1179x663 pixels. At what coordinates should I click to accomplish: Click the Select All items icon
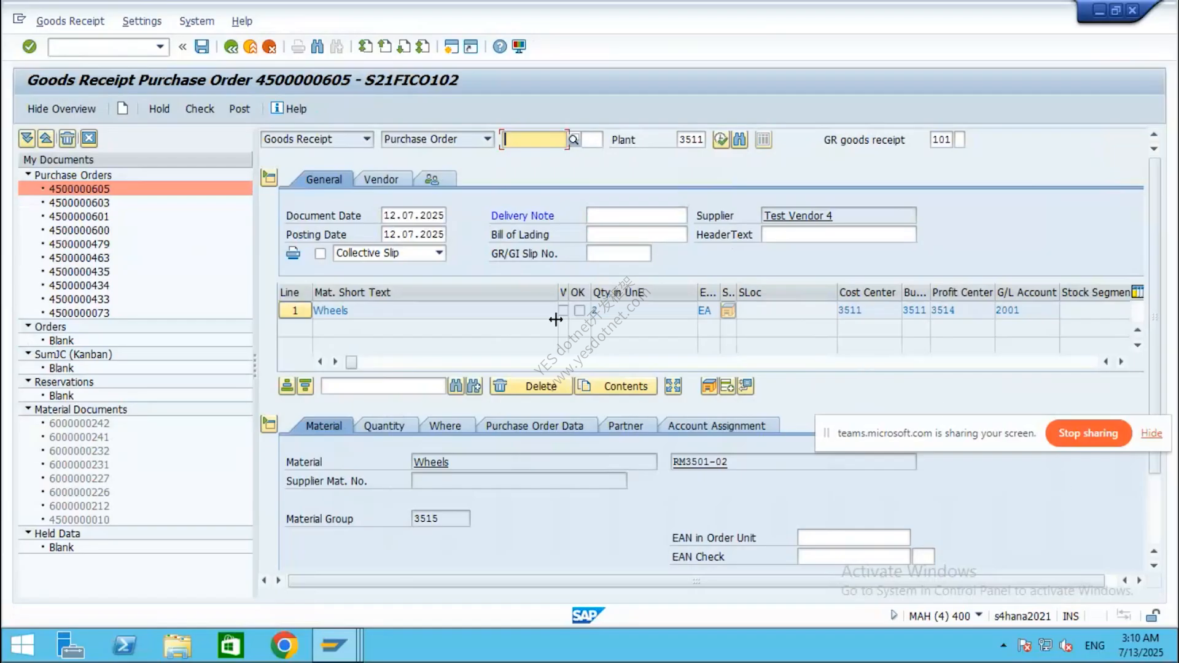point(287,386)
